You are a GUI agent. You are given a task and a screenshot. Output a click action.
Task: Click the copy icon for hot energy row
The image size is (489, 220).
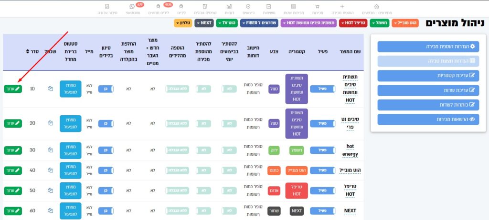50,150
